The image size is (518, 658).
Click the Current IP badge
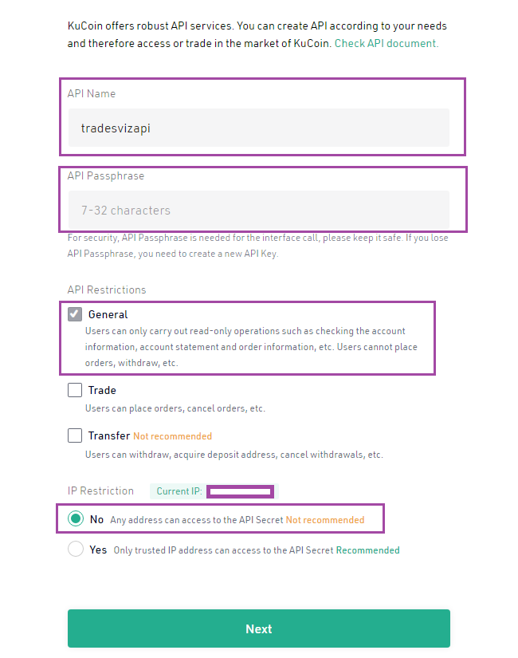click(214, 491)
